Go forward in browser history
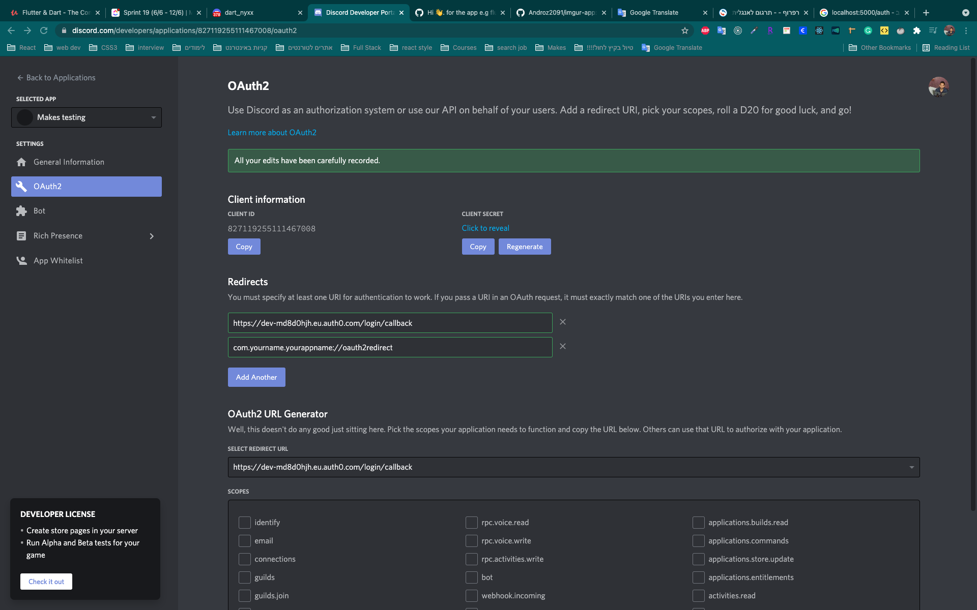The width and height of the screenshot is (977, 610). point(27,30)
